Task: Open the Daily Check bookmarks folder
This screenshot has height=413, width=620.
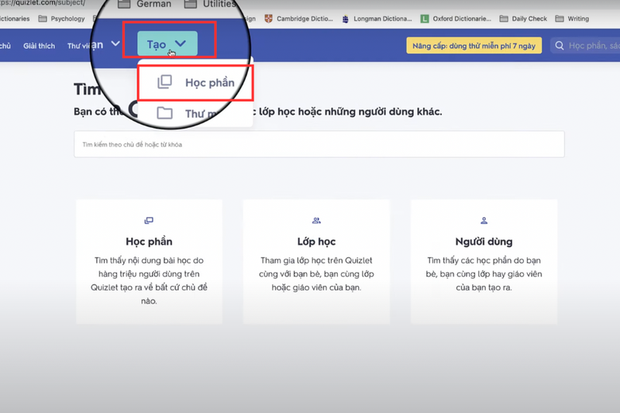Action: [524, 19]
